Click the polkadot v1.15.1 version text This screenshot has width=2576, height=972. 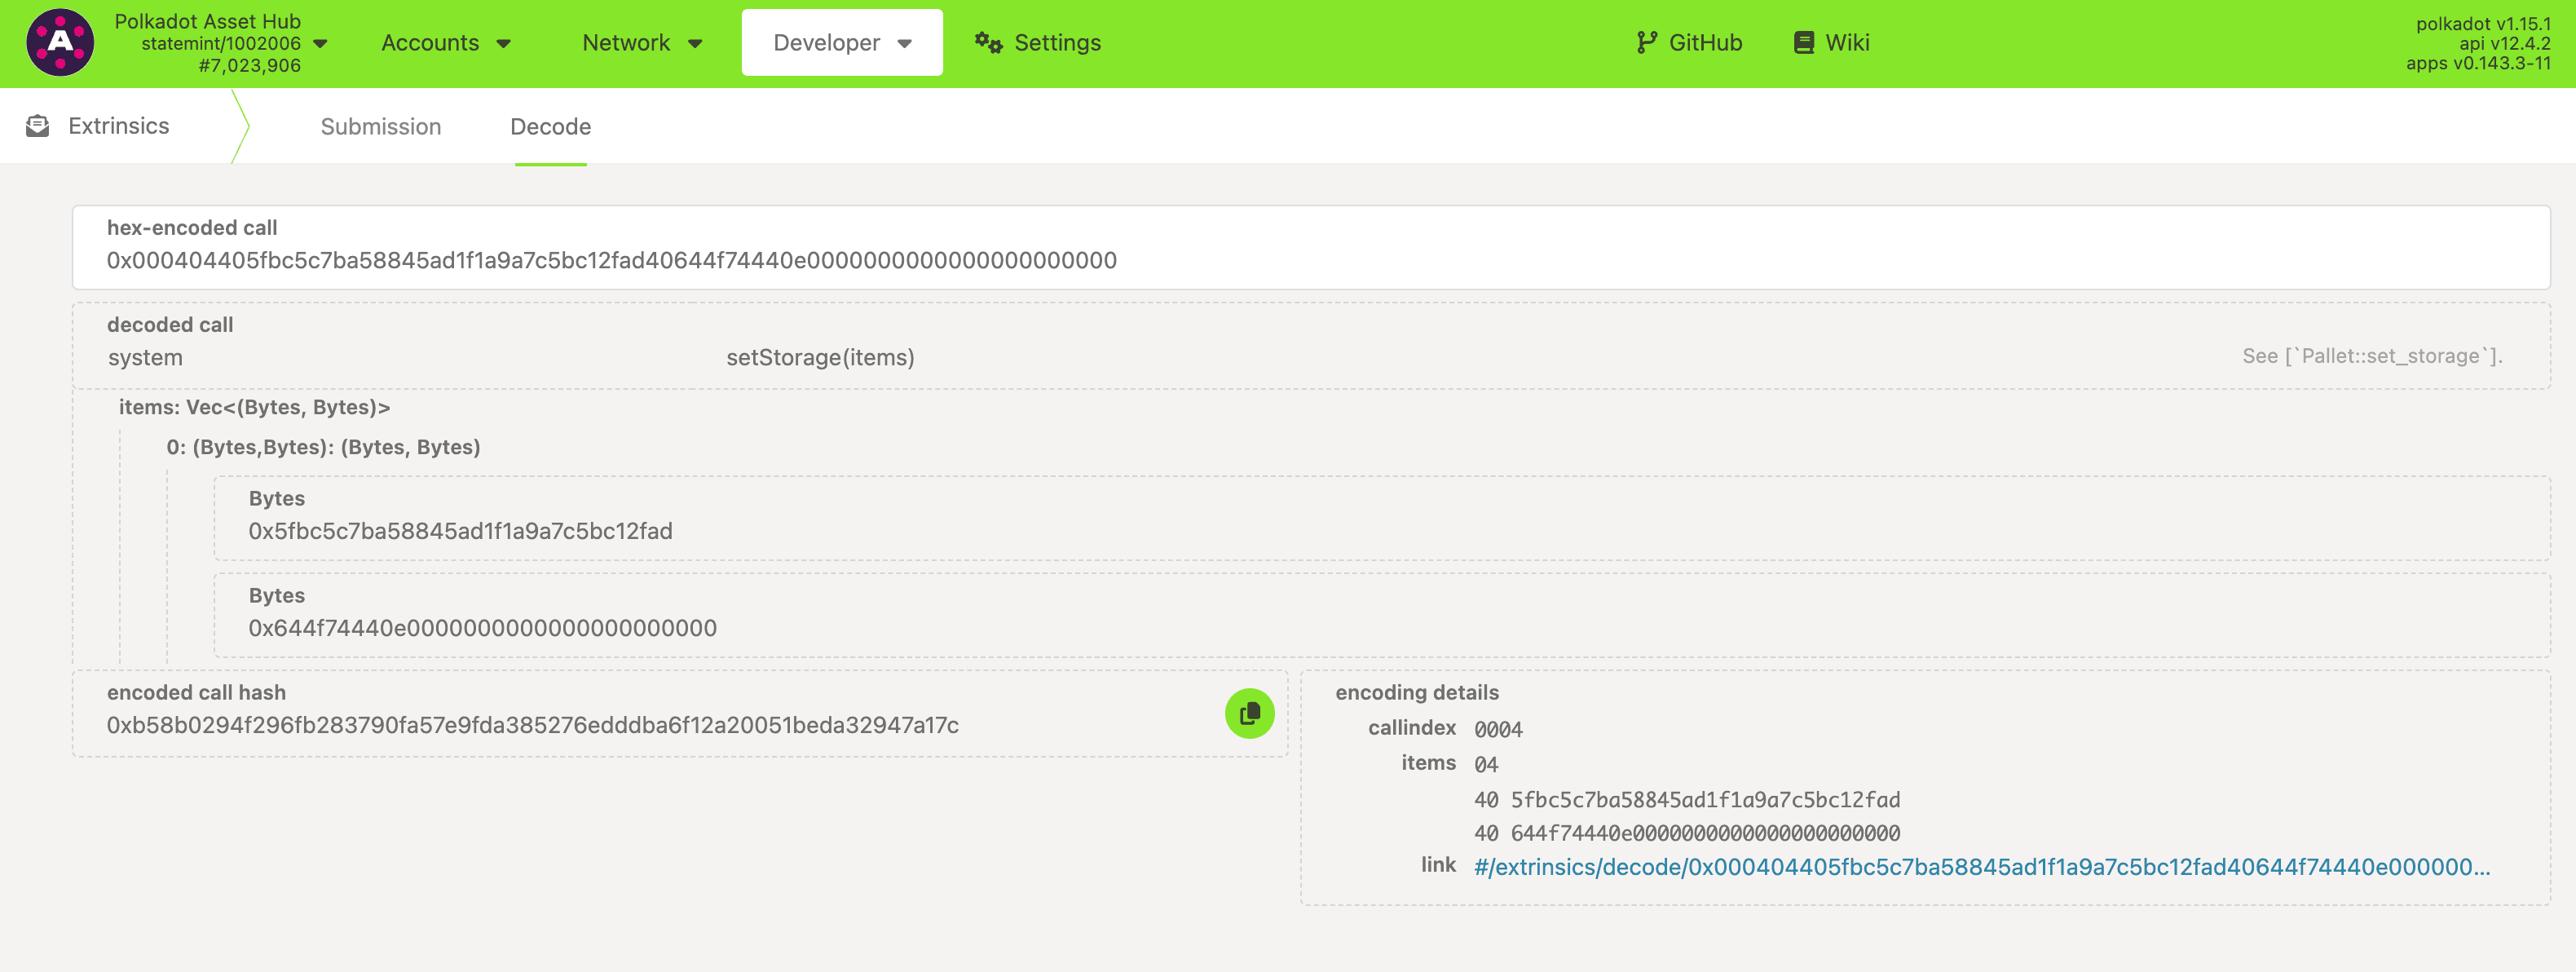pos(2483,23)
